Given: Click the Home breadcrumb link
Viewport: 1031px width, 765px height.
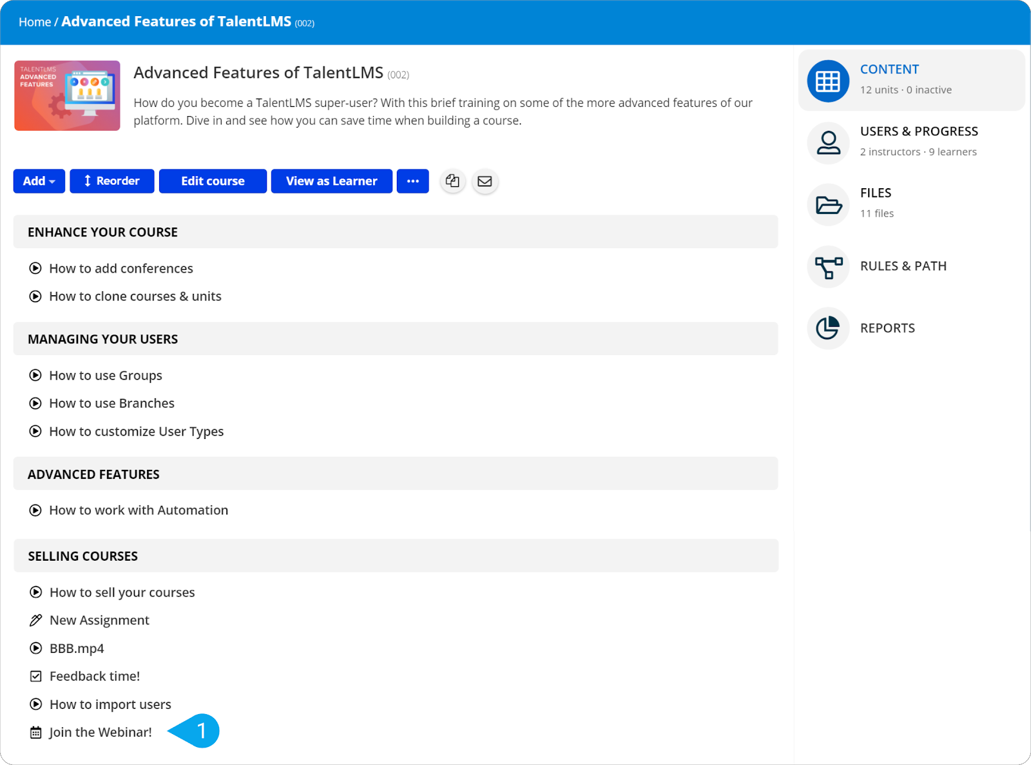Looking at the screenshot, I should (35, 22).
